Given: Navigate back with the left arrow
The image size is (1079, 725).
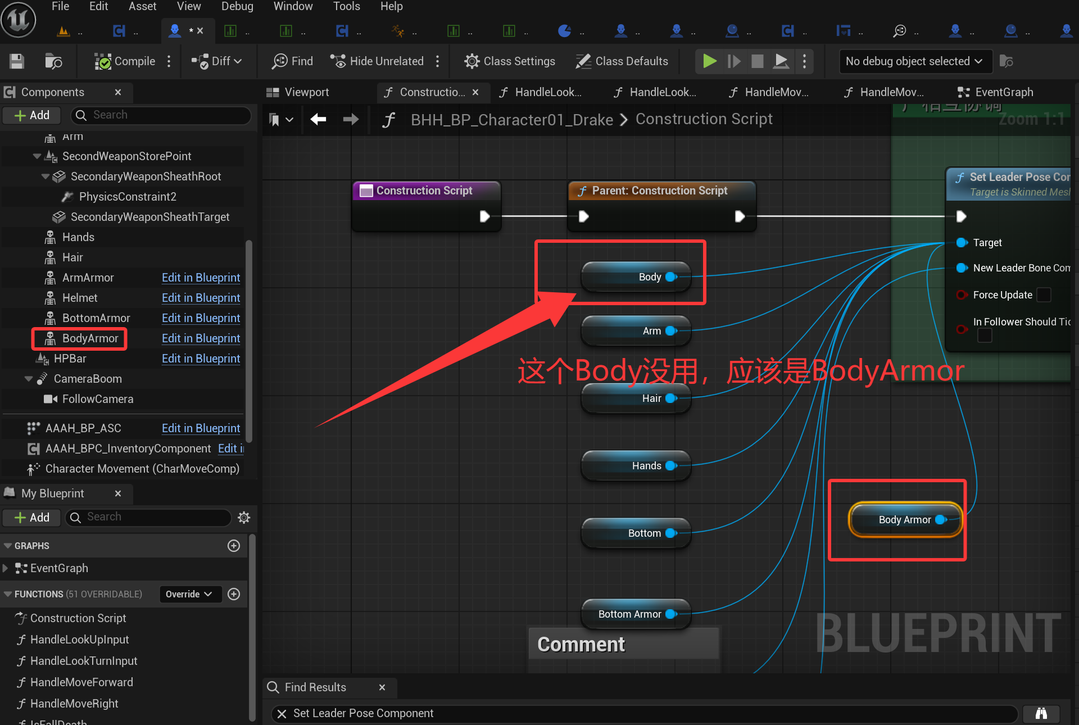Looking at the screenshot, I should tap(318, 119).
